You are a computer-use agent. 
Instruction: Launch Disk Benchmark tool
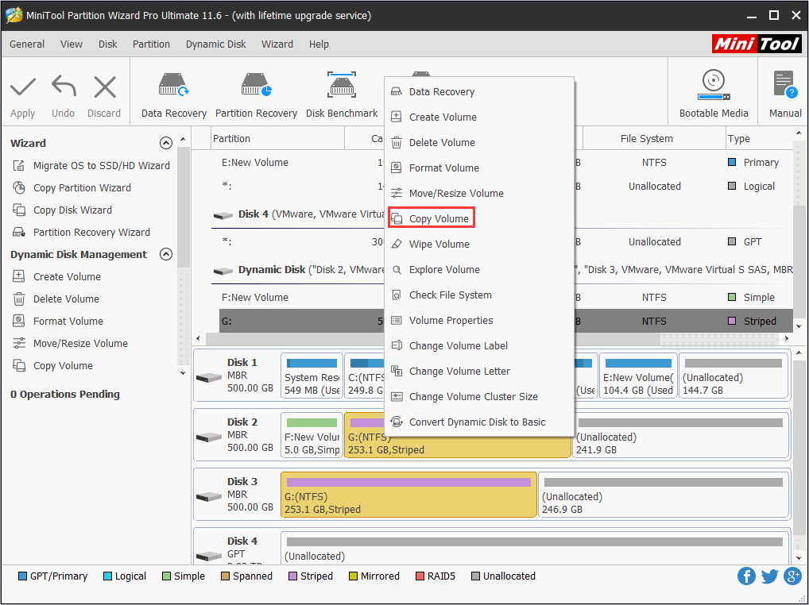point(342,86)
